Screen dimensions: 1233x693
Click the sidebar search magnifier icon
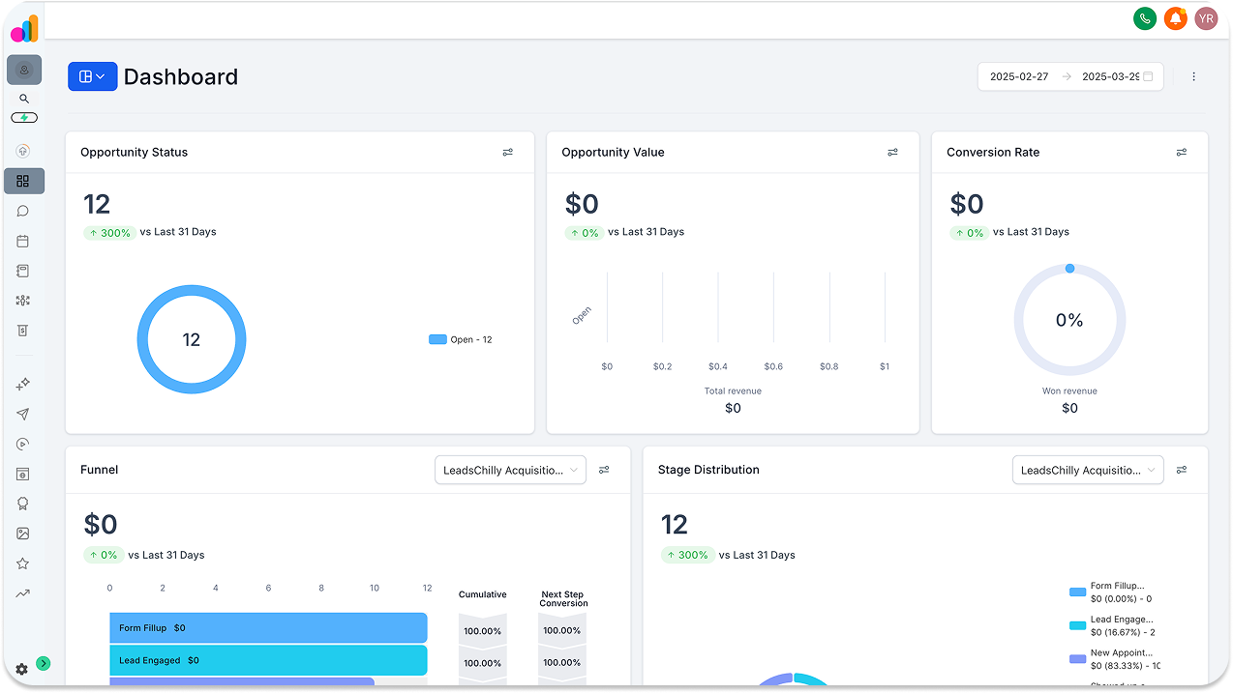click(24, 99)
